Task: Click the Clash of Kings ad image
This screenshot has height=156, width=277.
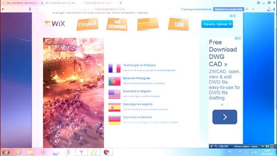Action: click(x=73, y=93)
